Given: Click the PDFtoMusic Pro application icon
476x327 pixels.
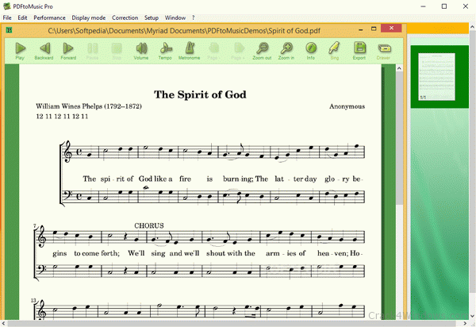Looking at the screenshot, I should (6, 6).
